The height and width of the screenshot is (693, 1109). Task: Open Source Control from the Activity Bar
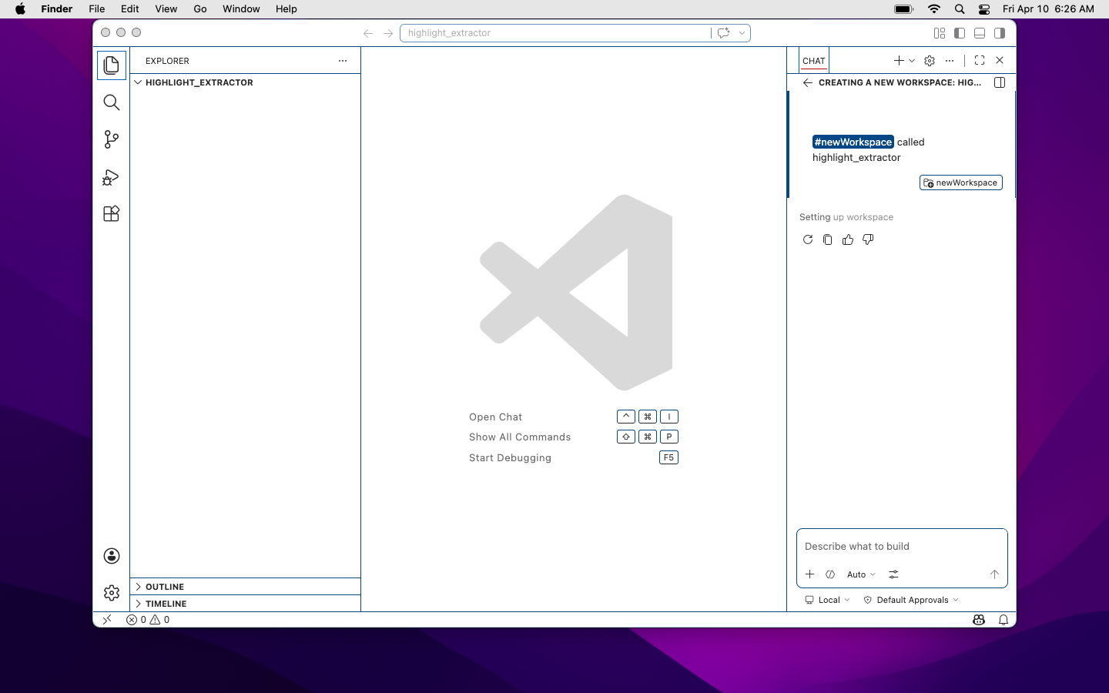click(x=111, y=139)
